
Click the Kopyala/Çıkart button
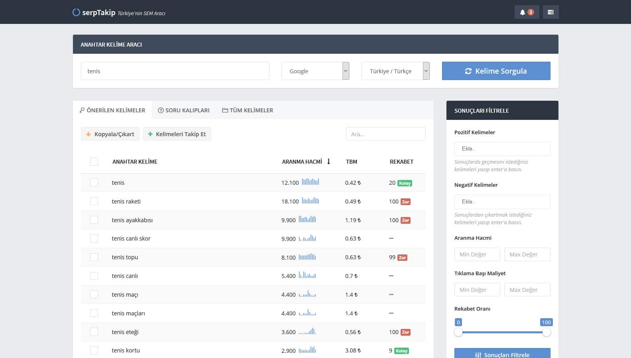pyautogui.click(x=110, y=134)
